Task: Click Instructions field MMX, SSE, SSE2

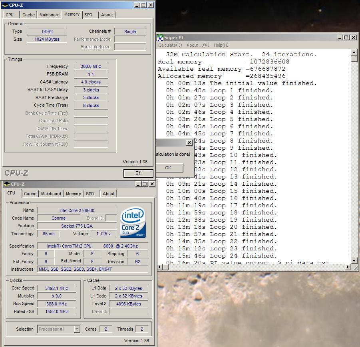Action: 93,269
